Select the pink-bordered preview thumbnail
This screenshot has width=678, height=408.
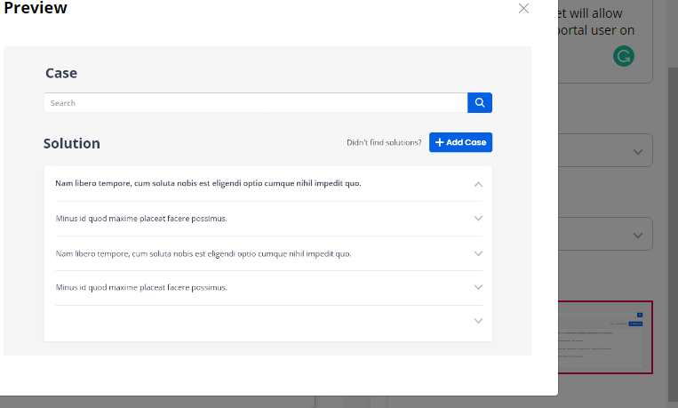pyautogui.click(x=605, y=338)
